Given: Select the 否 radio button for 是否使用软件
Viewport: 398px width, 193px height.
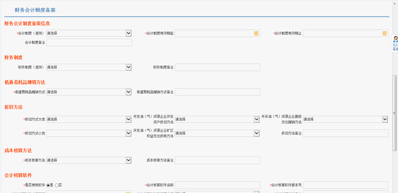Looking at the screenshot, I should pos(56,185).
